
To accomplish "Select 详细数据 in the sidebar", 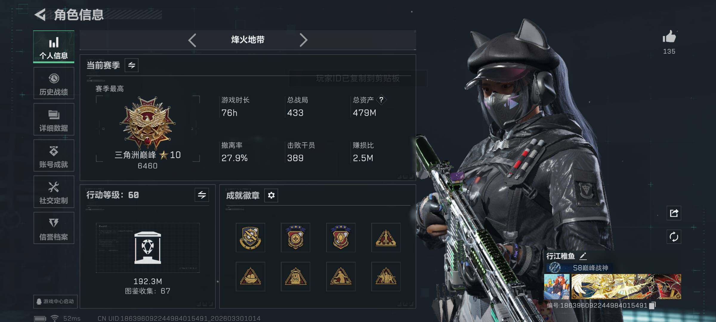I will [54, 119].
